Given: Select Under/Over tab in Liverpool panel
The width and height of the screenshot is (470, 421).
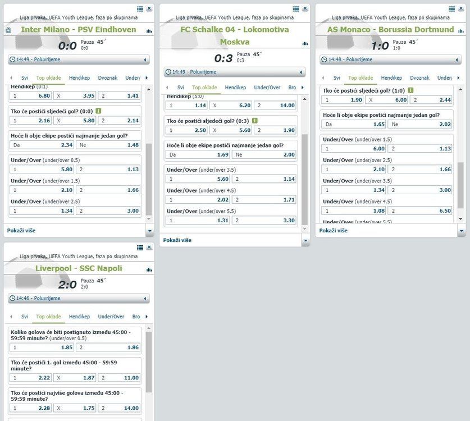Looking at the screenshot, I should (111, 317).
